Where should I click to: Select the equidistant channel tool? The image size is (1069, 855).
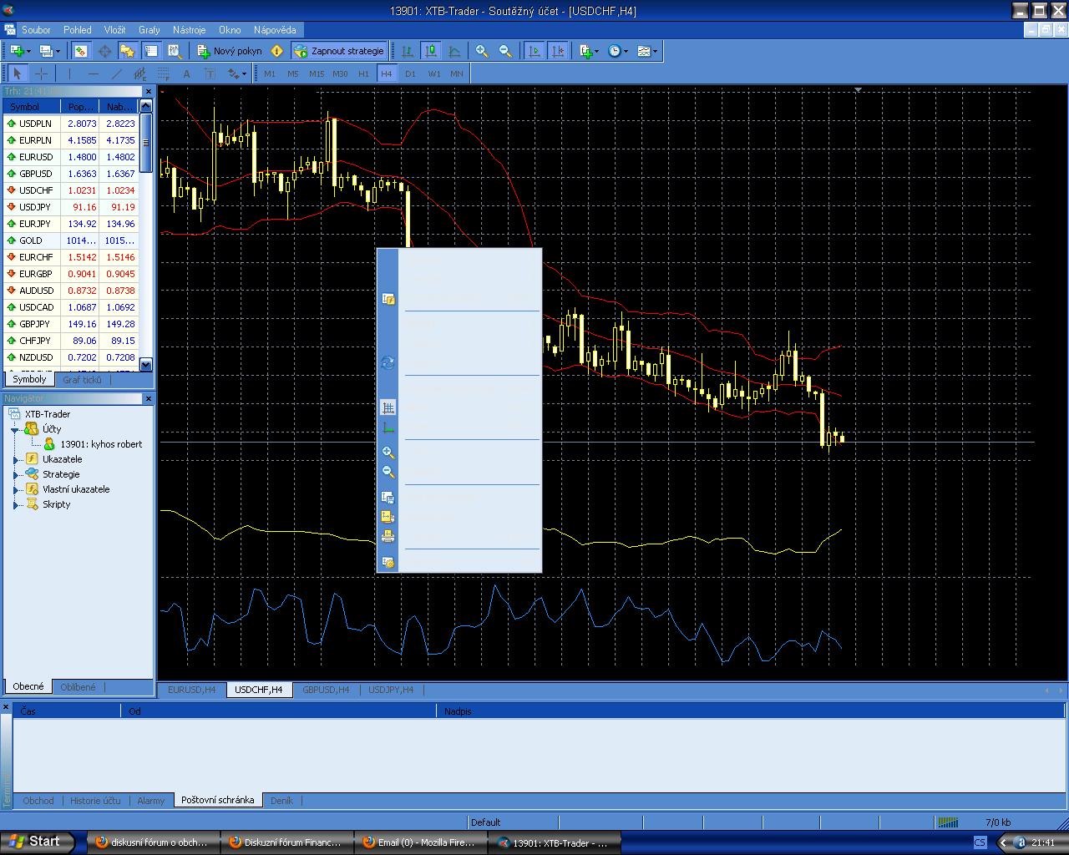click(x=139, y=73)
